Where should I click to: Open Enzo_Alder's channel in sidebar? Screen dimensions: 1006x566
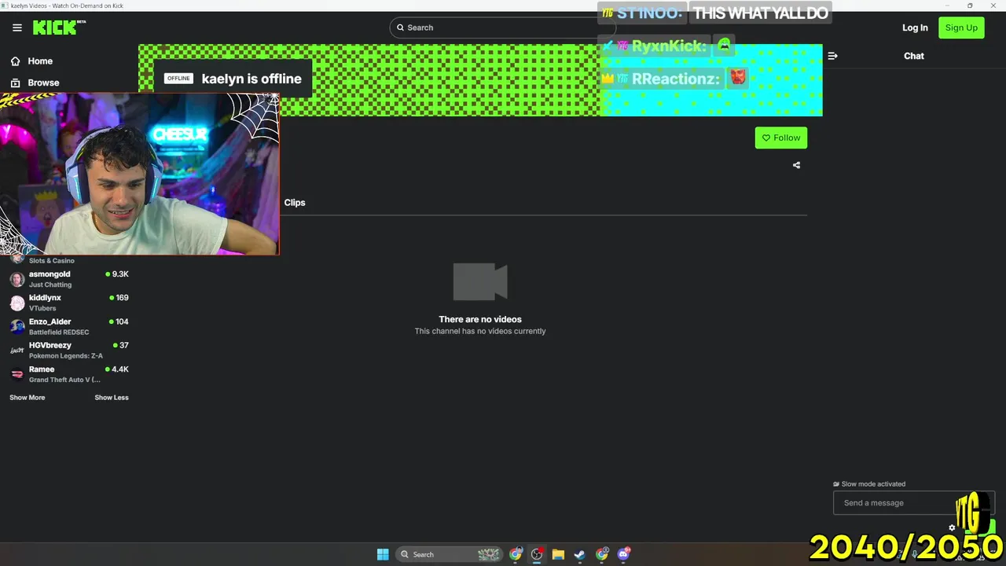click(68, 326)
